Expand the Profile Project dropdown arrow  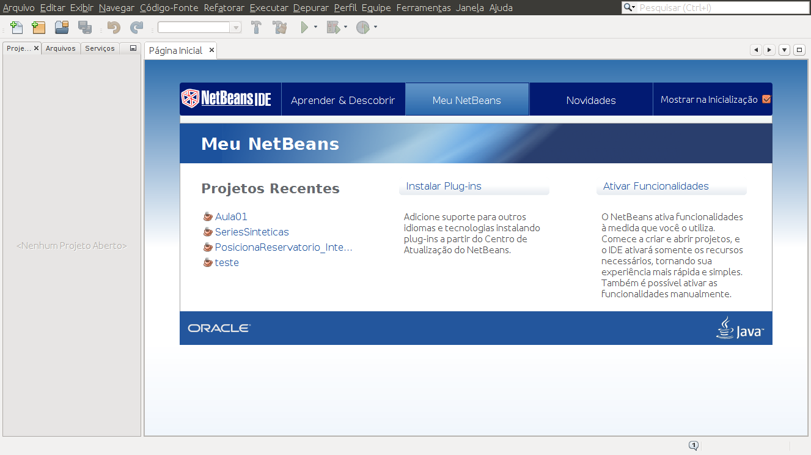pyautogui.click(x=375, y=28)
